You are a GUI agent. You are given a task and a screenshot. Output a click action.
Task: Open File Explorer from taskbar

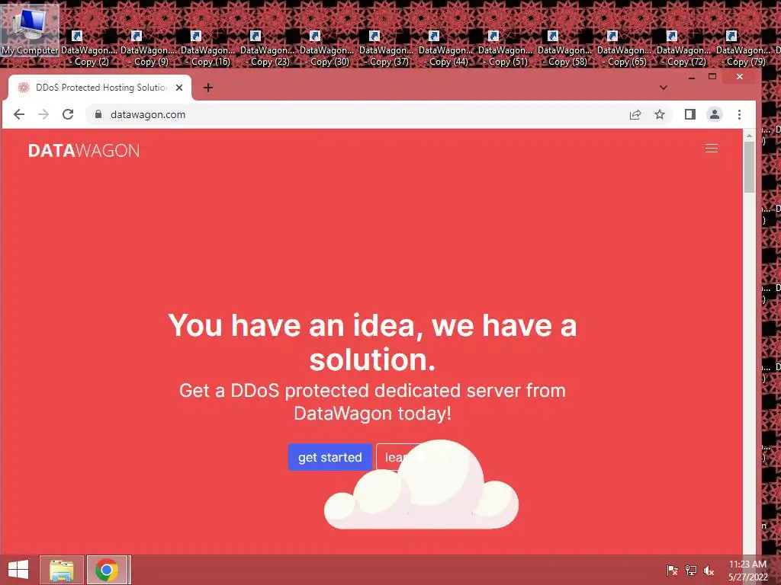pos(61,570)
